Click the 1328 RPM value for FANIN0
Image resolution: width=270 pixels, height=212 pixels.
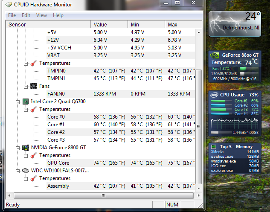tap(105, 94)
